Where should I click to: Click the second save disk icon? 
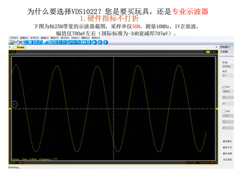tap(20, 42)
